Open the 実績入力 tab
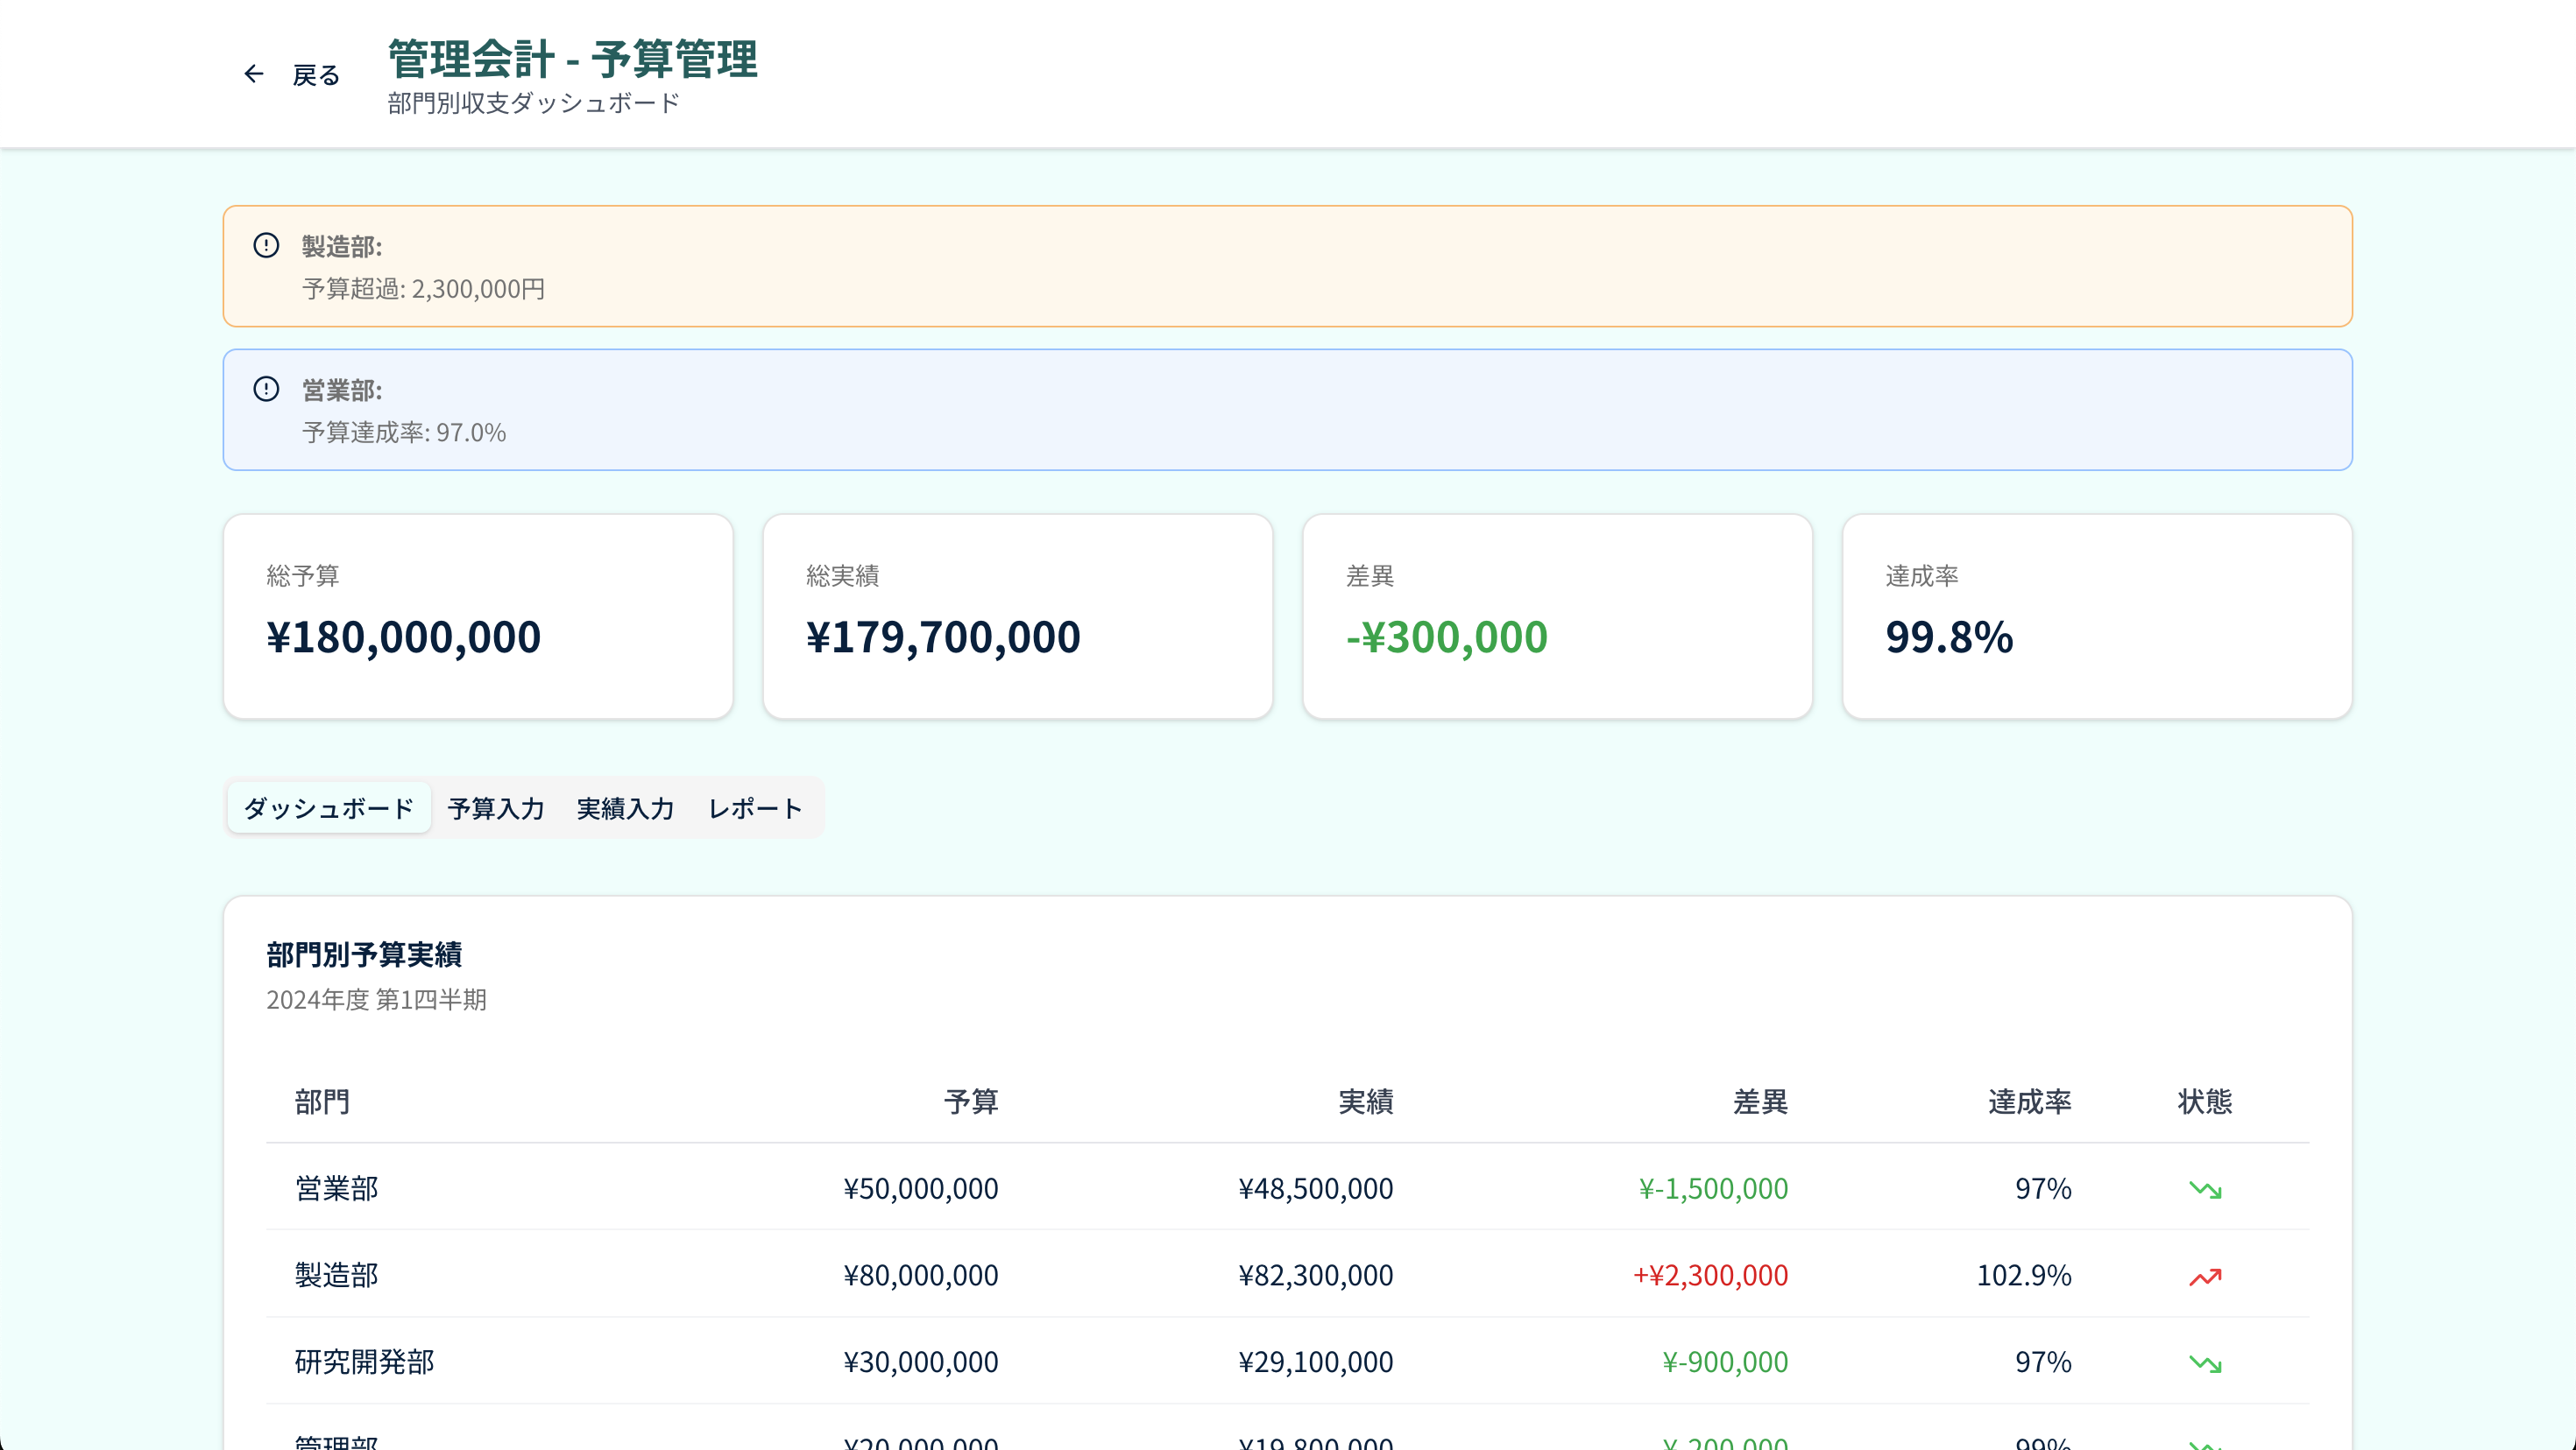The width and height of the screenshot is (2576, 1450). pyautogui.click(x=624, y=807)
